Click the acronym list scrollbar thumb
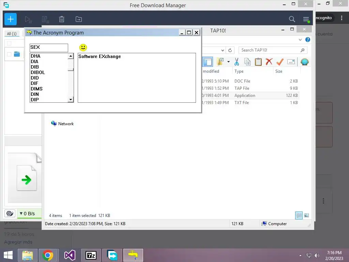 click(71, 70)
